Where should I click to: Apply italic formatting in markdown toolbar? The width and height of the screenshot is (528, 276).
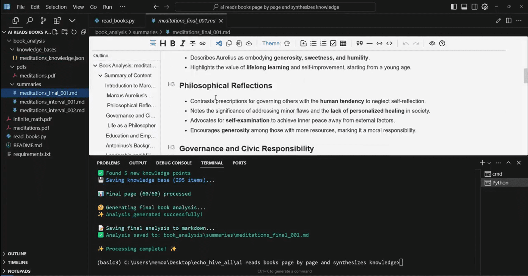(183, 43)
